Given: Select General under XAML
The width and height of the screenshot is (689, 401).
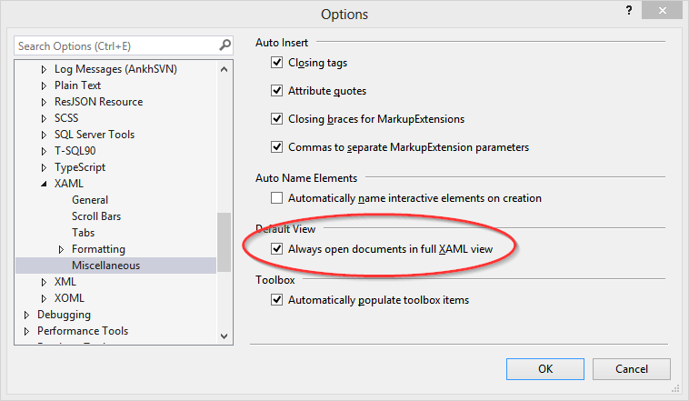Looking at the screenshot, I should (x=90, y=200).
